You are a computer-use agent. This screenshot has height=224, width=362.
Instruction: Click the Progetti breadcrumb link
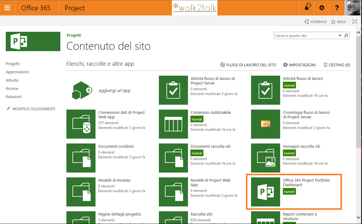pos(74,35)
